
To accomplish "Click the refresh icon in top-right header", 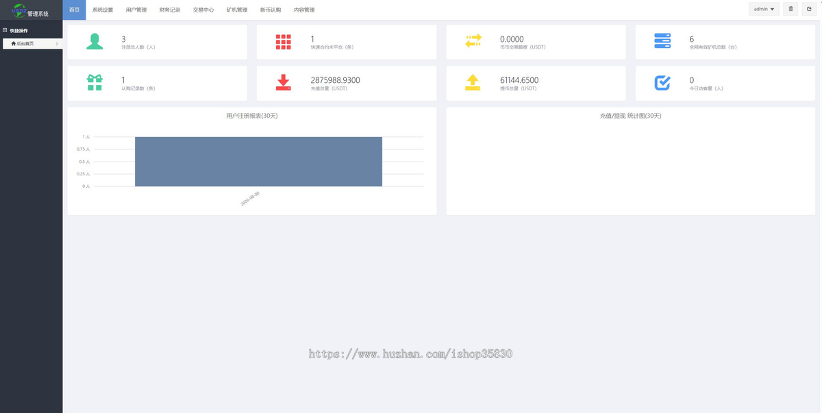I will [x=809, y=9].
